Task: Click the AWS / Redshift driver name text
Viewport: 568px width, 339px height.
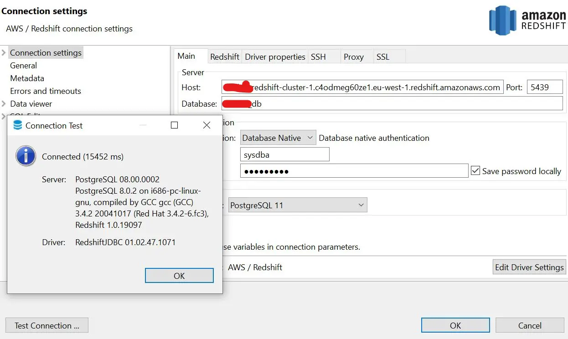Action: [x=255, y=267]
